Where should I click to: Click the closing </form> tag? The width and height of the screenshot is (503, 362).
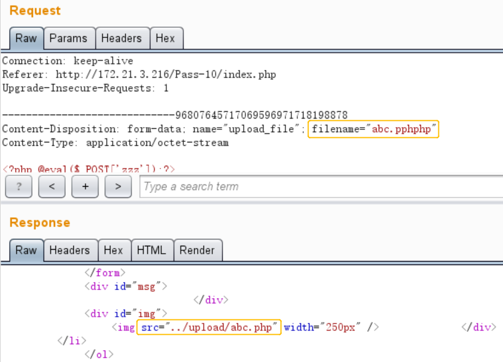tap(105, 272)
